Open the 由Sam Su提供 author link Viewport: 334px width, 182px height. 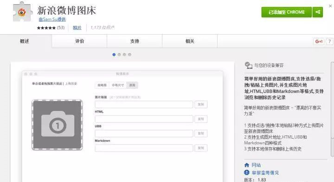click(52, 19)
